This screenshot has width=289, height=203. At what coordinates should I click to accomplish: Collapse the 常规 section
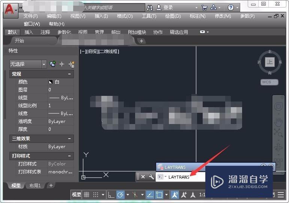pyautogui.click(x=69, y=74)
